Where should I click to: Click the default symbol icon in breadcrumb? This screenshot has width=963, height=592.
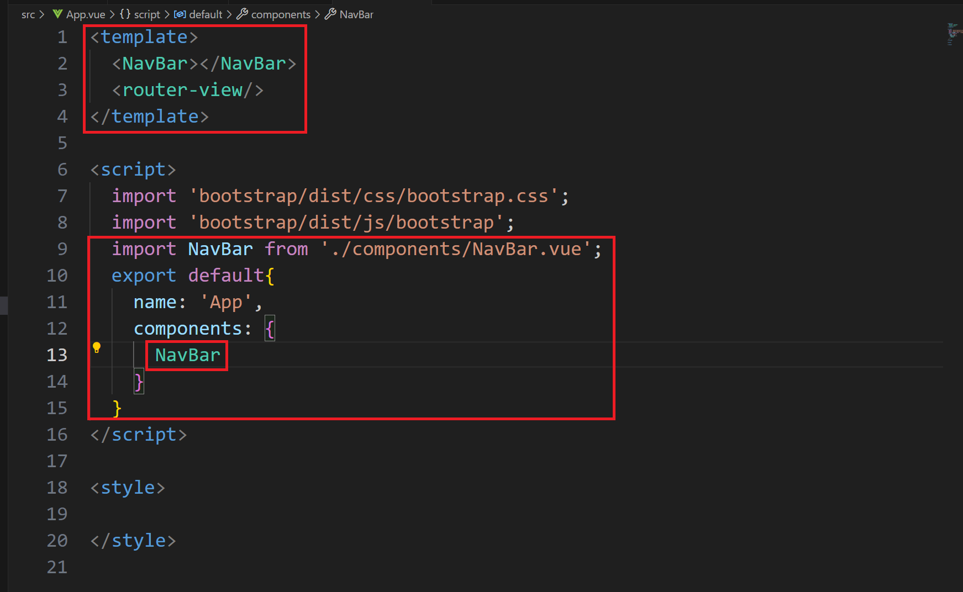180,14
